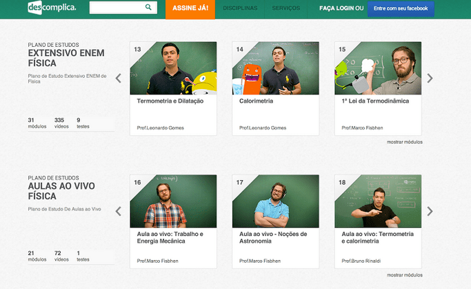
Task: Click inside the search input field
Action: [116, 8]
